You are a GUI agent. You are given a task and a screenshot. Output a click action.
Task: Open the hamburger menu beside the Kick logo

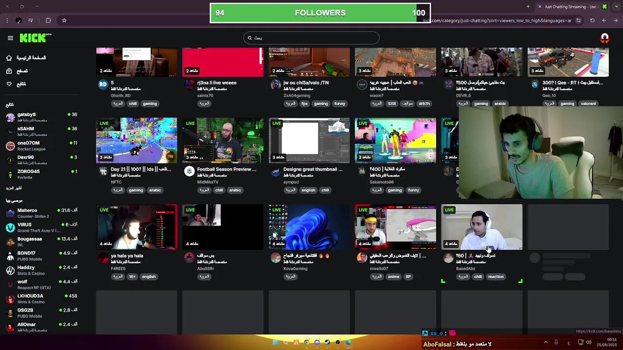click(10, 38)
